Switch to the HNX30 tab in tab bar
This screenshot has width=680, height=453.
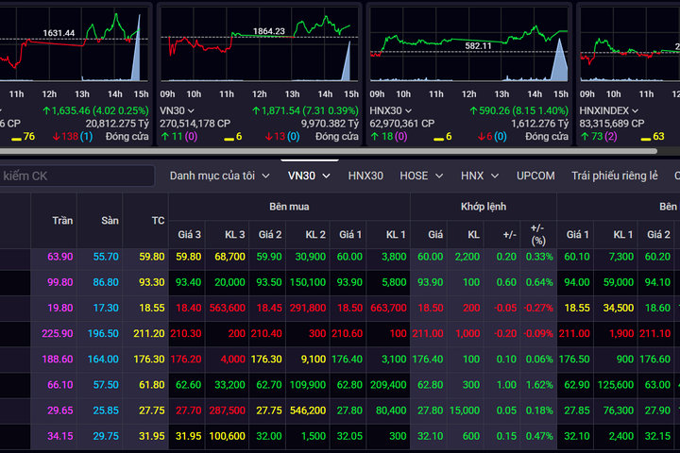365,176
